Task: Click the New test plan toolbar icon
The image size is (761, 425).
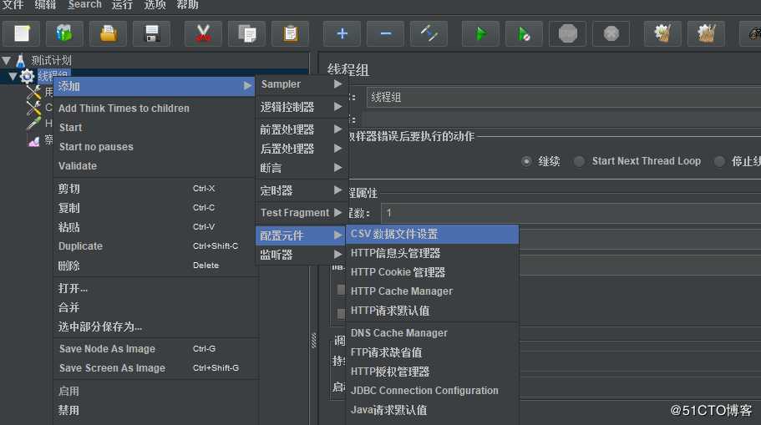Action: [23, 34]
